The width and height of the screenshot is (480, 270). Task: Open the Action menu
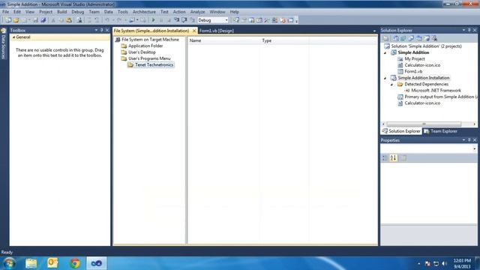(x=179, y=12)
